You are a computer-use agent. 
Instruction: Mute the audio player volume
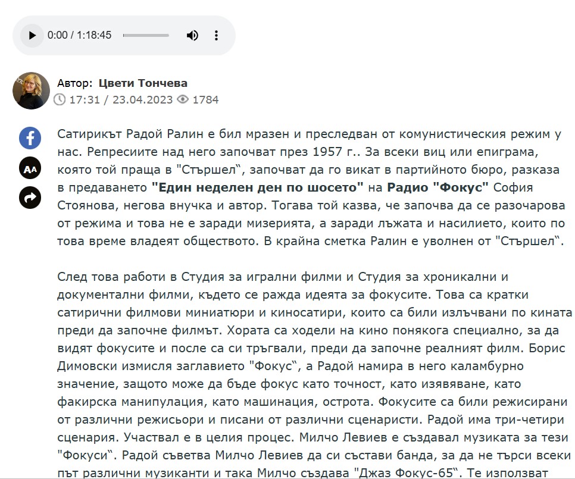click(192, 35)
